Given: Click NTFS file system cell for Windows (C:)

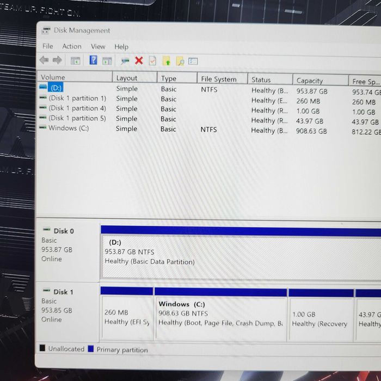Looking at the screenshot, I should [208, 130].
